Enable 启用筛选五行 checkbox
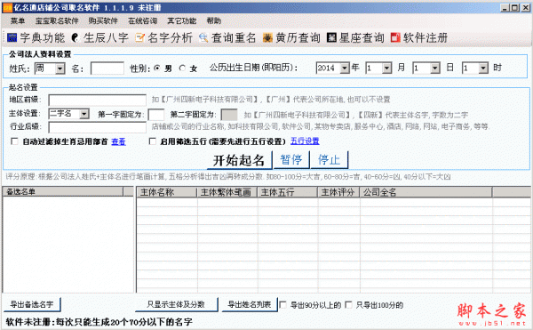Screen dimensions: 533x330 coord(153,141)
